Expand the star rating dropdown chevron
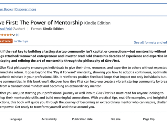Screen dimensions: 167x124 tap(14, 35)
